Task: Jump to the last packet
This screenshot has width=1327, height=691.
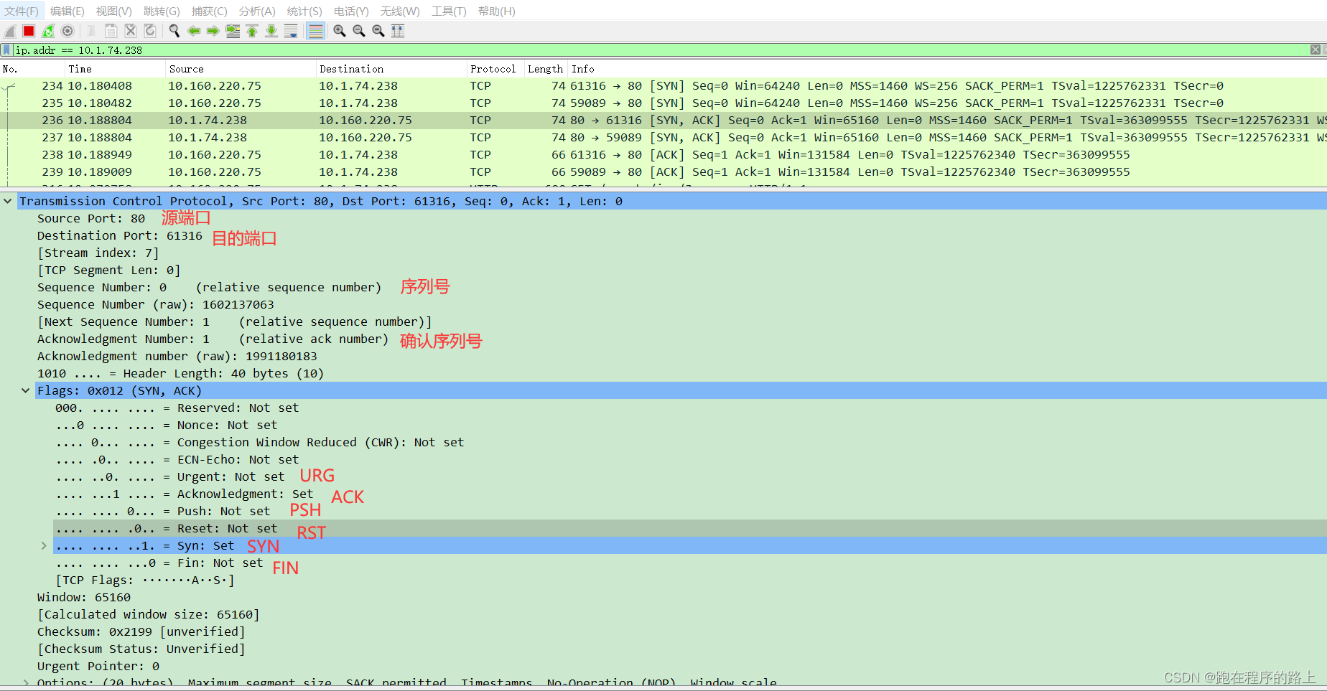Action: [x=271, y=31]
